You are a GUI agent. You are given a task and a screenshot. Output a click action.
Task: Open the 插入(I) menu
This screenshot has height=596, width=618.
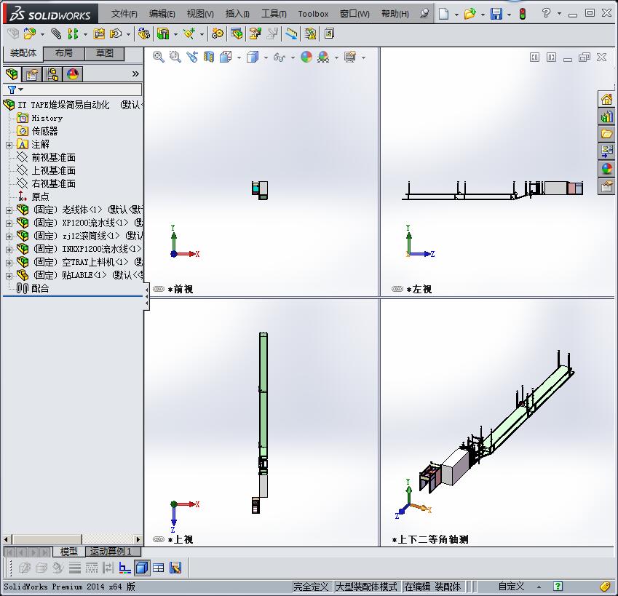(x=237, y=14)
